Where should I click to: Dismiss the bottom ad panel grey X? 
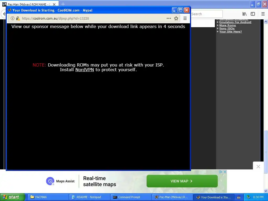click(258, 166)
